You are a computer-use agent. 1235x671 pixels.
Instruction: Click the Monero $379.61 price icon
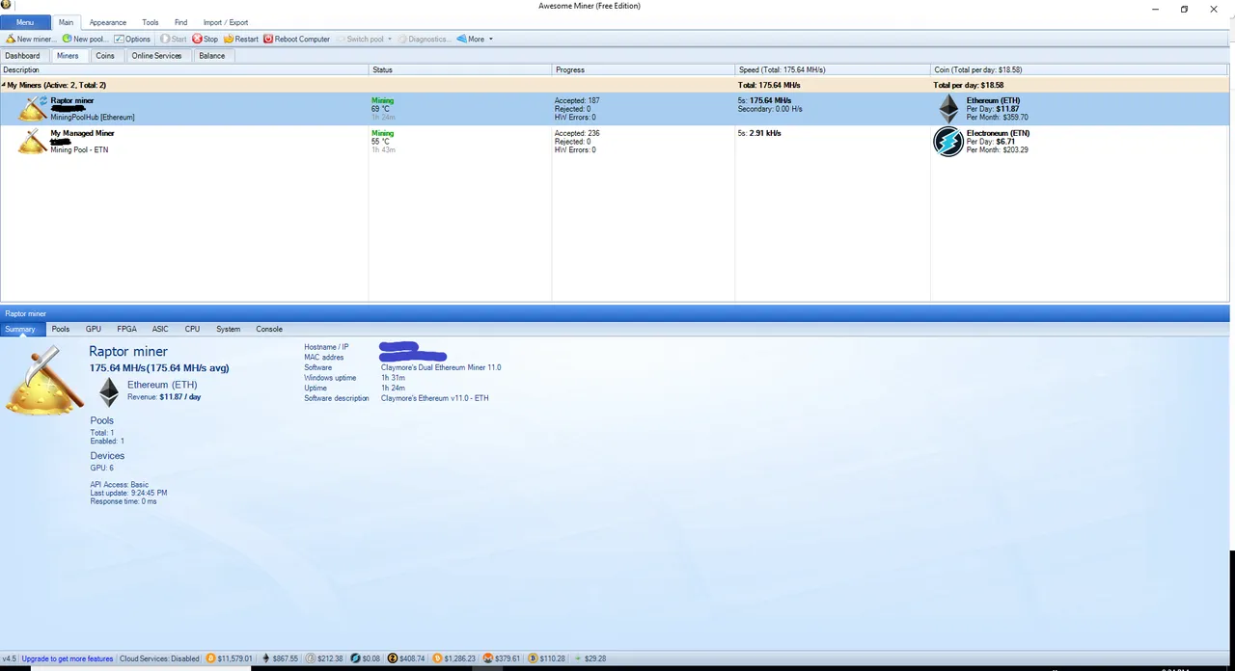click(x=488, y=658)
